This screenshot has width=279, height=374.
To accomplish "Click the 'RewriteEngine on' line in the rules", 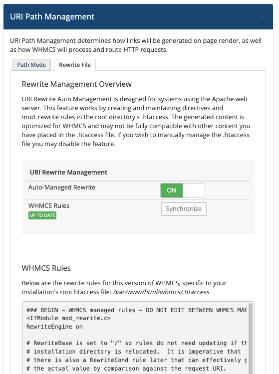I will click(x=54, y=327).
